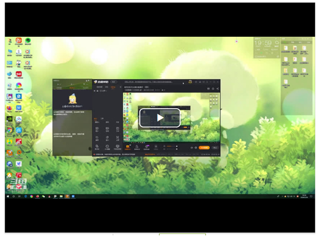Open the NVIDIA desktop shortcut icon
The width and height of the screenshot is (321, 238).
click(9, 119)
